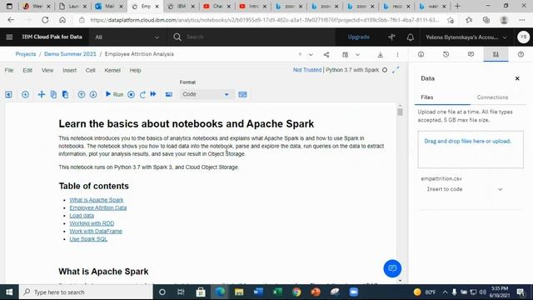Viewport: 533px width, 300px height.
Task: Open the blue chat assistant button
Action: tap(392, 268)
